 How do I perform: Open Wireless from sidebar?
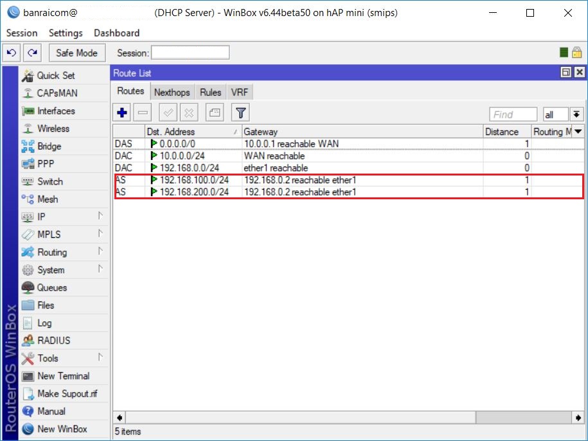pos(64,129)
